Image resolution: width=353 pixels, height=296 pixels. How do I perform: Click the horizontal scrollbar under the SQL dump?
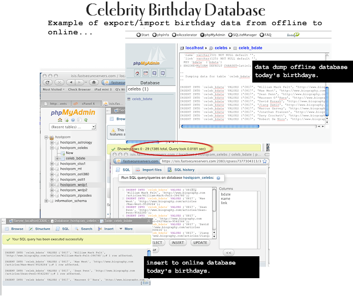coord(220,126)
